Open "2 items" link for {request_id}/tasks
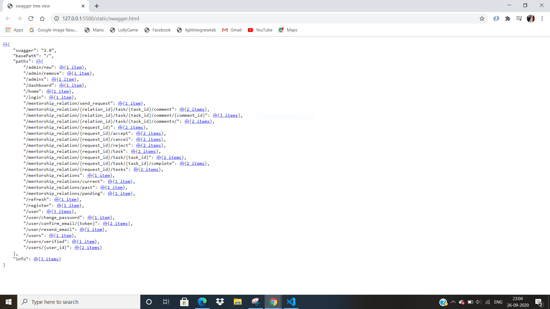Screen dimensions: 550x309 pos(150,170)
